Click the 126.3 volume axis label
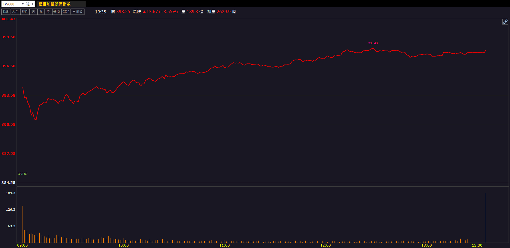The height and width of the screenshot is (248, 510). pyautogui.click(x=11, y=210)
